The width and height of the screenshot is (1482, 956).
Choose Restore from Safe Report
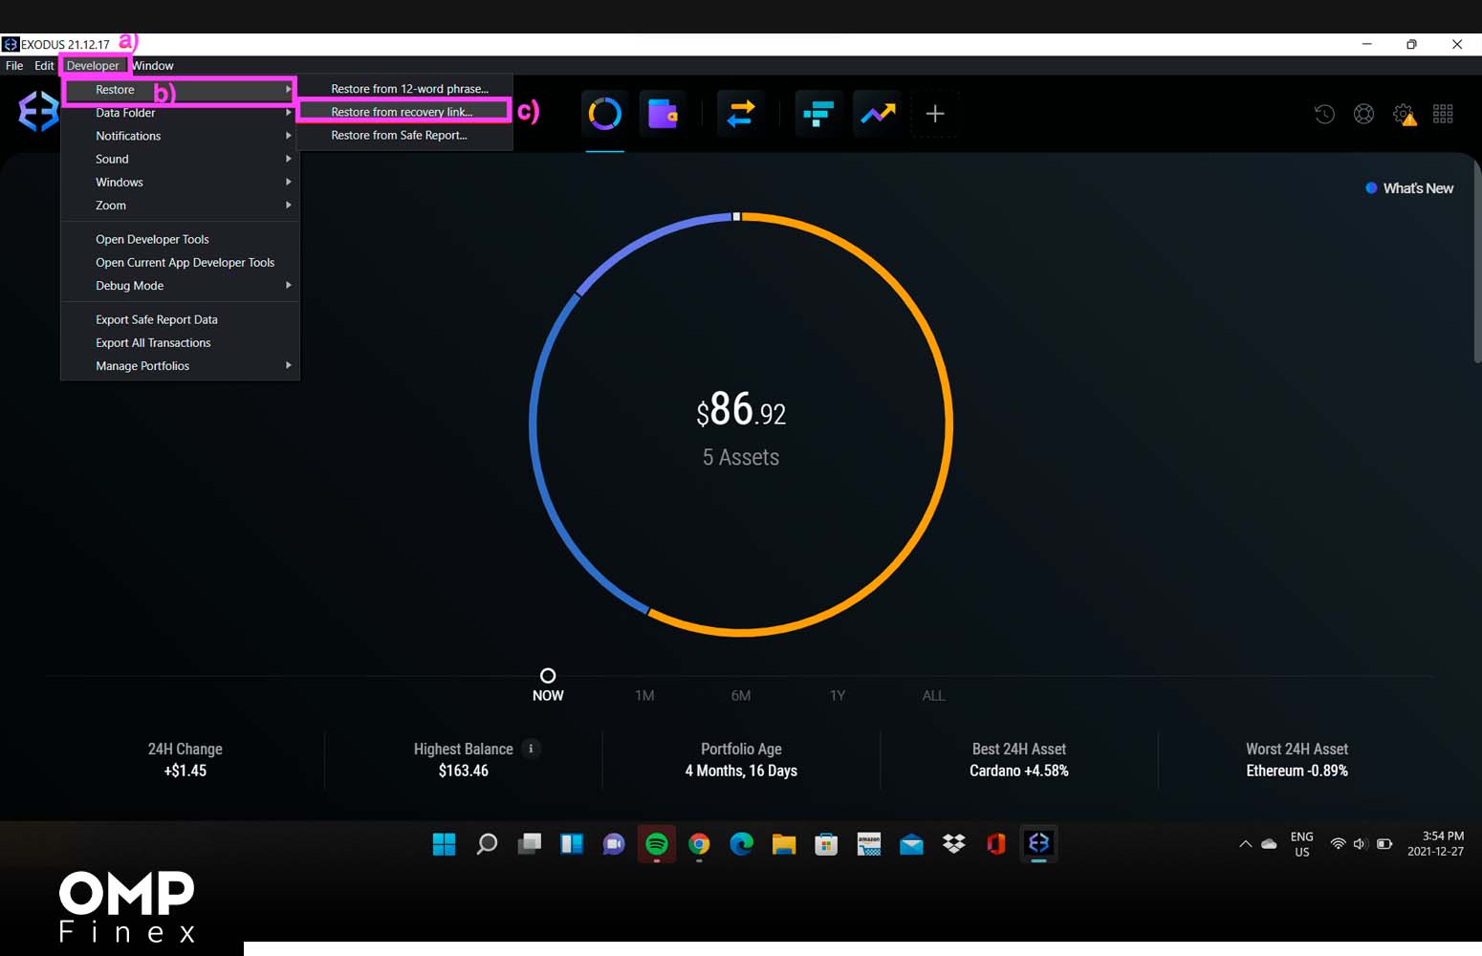pos(404,135)
